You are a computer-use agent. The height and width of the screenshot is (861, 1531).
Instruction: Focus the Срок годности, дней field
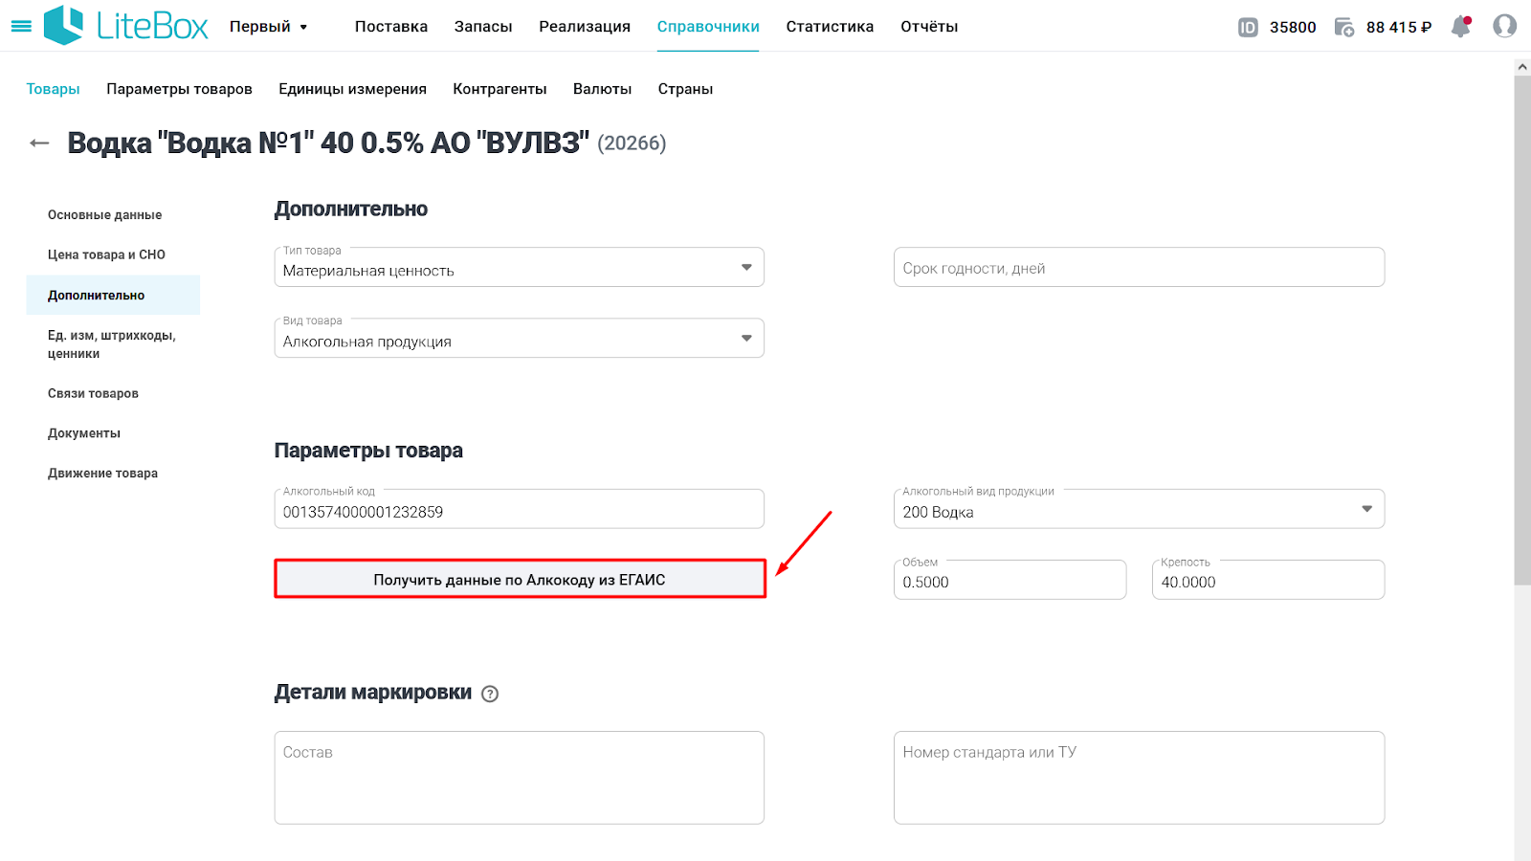coord(1139,267)
